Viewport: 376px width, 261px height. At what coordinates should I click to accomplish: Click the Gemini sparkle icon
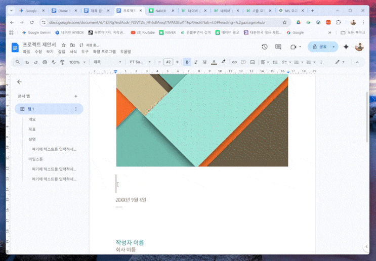pyautogui.click(x=346, y=47)
